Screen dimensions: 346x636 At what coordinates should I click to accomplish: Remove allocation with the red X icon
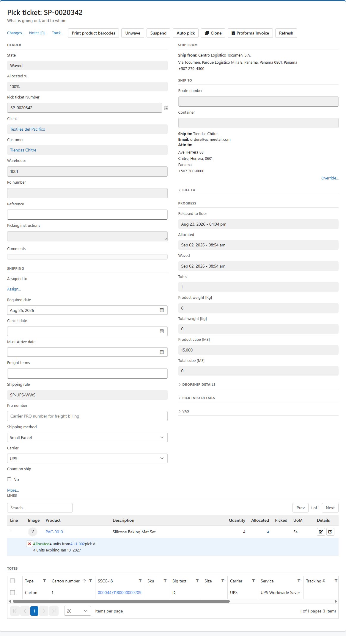click(x=29, y=544)
